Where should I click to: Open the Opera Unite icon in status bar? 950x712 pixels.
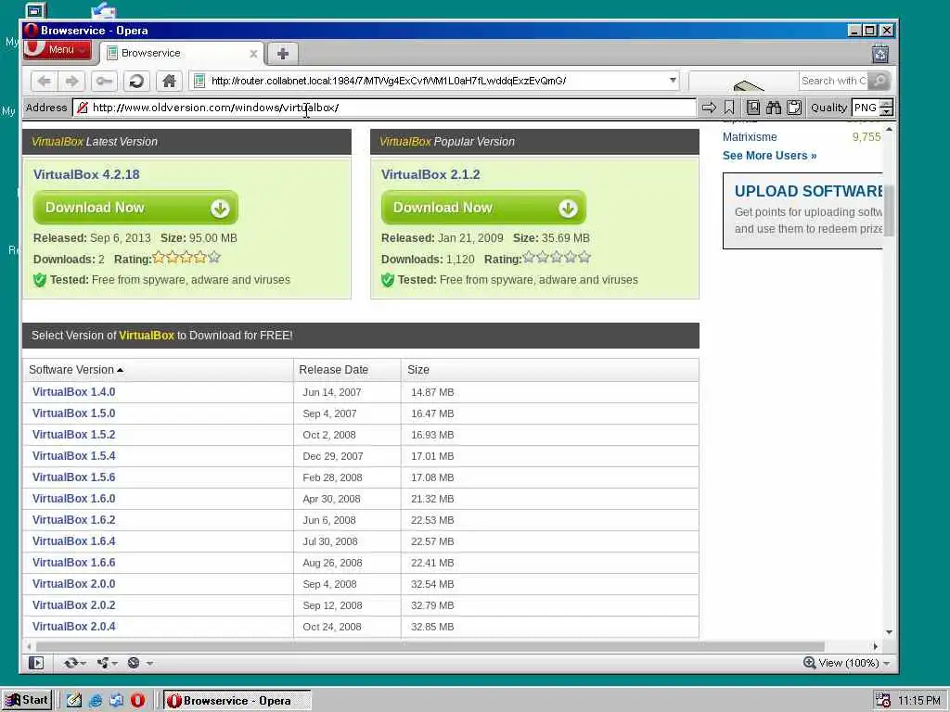coord(103,663)
